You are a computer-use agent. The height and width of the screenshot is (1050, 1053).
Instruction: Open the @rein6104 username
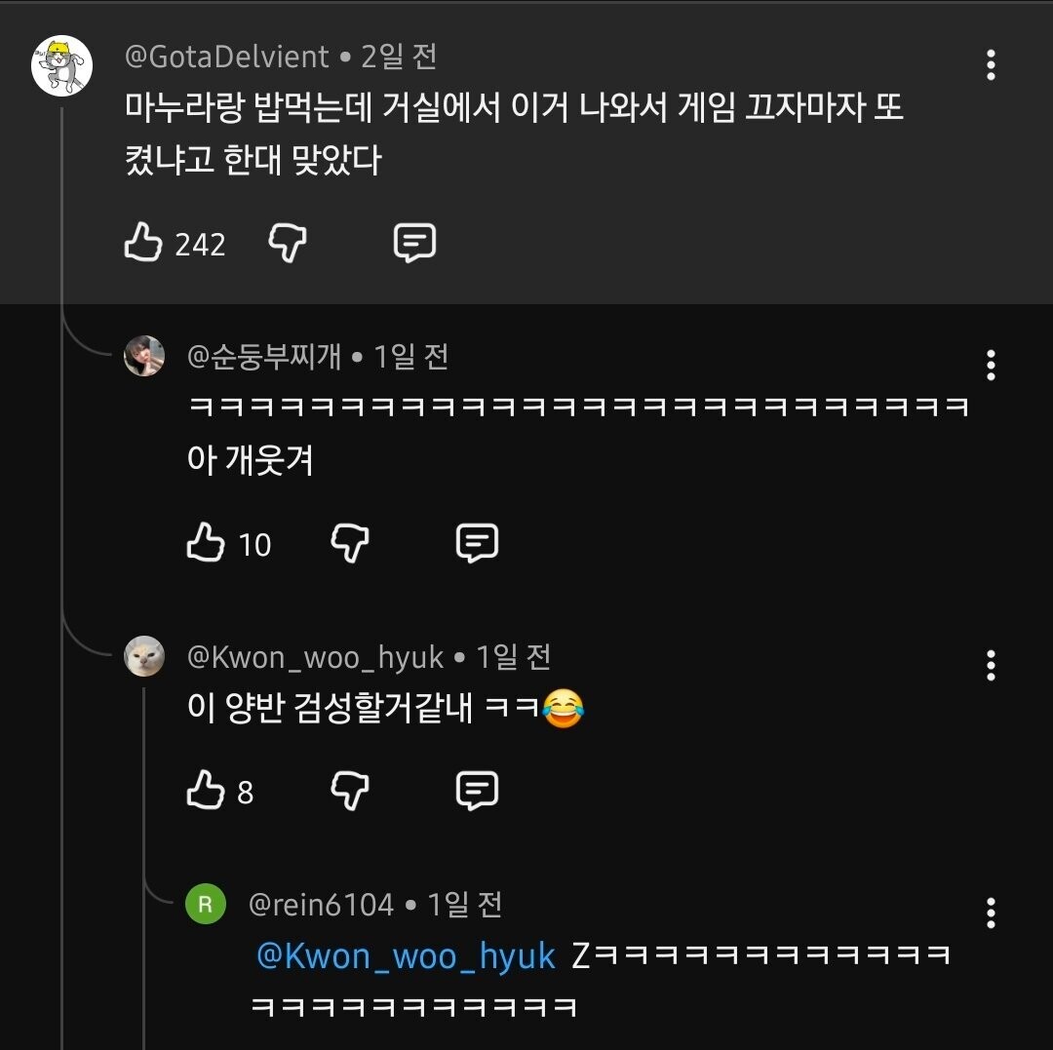click(322, 905)
